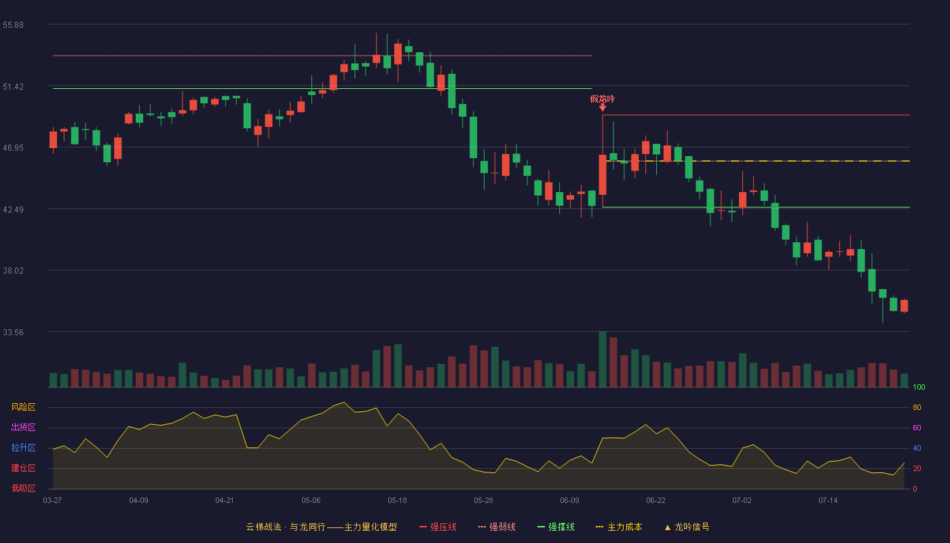Click the 100 indicator axis value

point(919,388)
